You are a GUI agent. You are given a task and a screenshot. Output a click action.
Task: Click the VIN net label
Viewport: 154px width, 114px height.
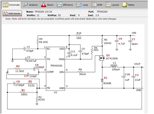pyautogui.click(x=134, y=33)
